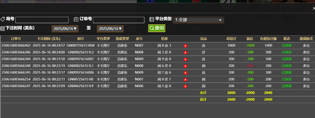315x118 pixels.
Task: Click the 小计 subtotal label
Action: click(x=203, y=93)
